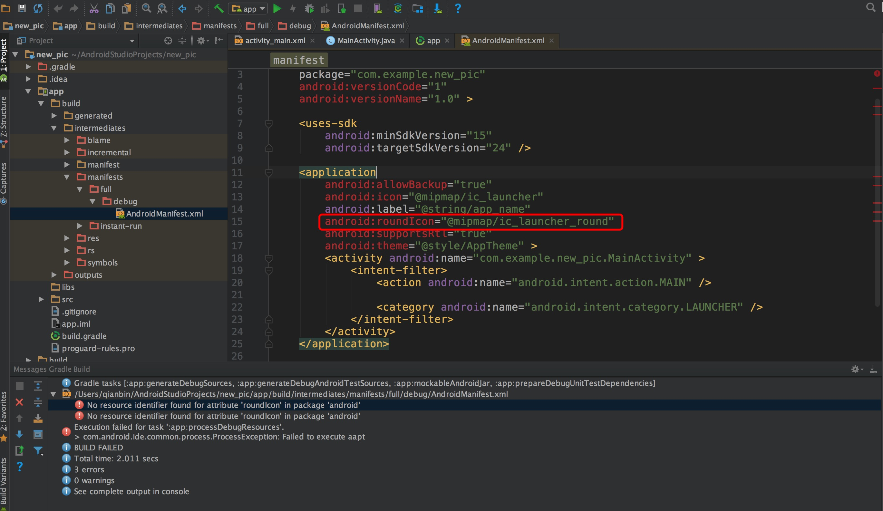
Task: Expand the generated folder
Action: click(54, 116)
